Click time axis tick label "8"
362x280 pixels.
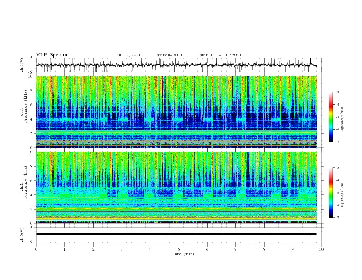tap(264, 249)
